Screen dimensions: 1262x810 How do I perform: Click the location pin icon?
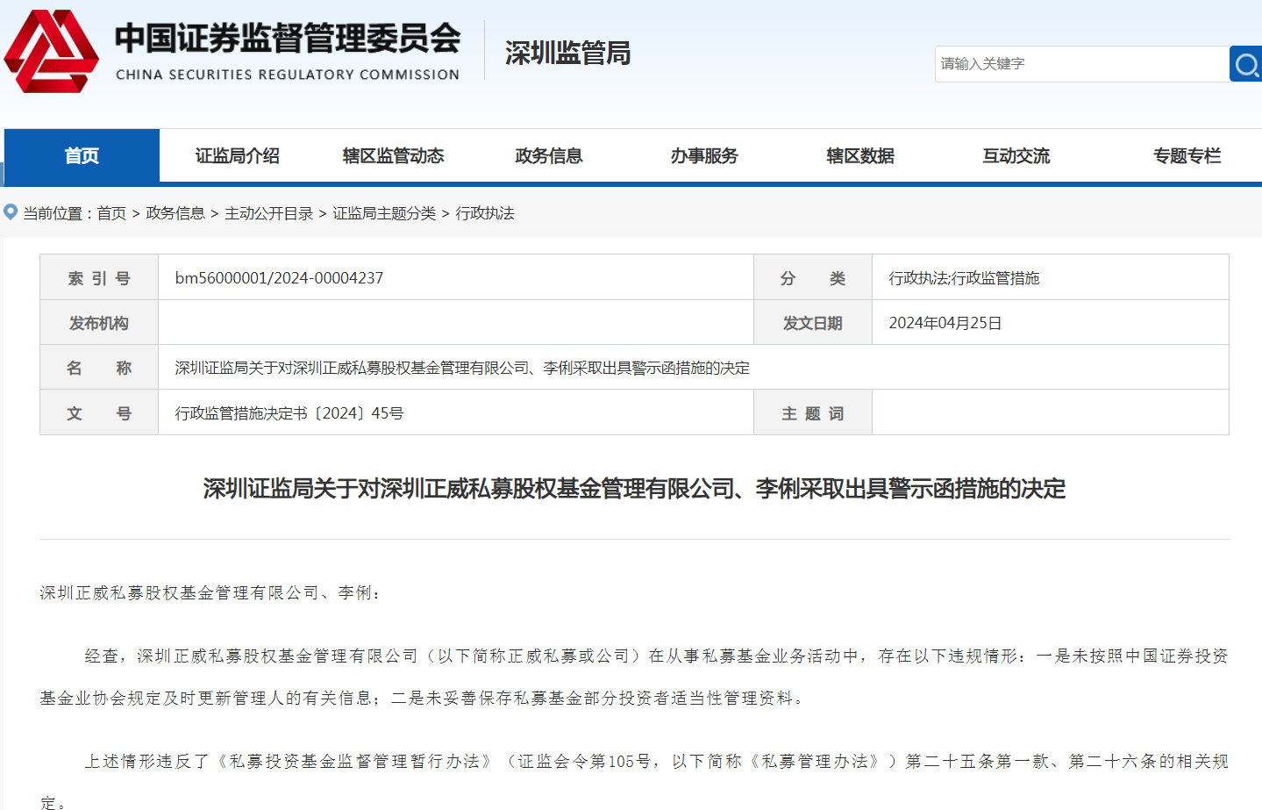pyautogui.click(x=11, y=212)
